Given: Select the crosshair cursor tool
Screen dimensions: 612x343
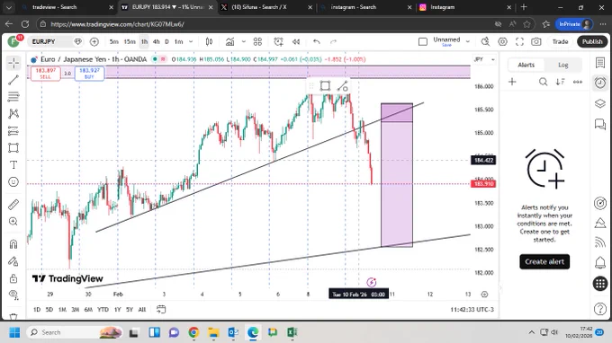Looking at the screenshot, I should [x=13, y=63].
